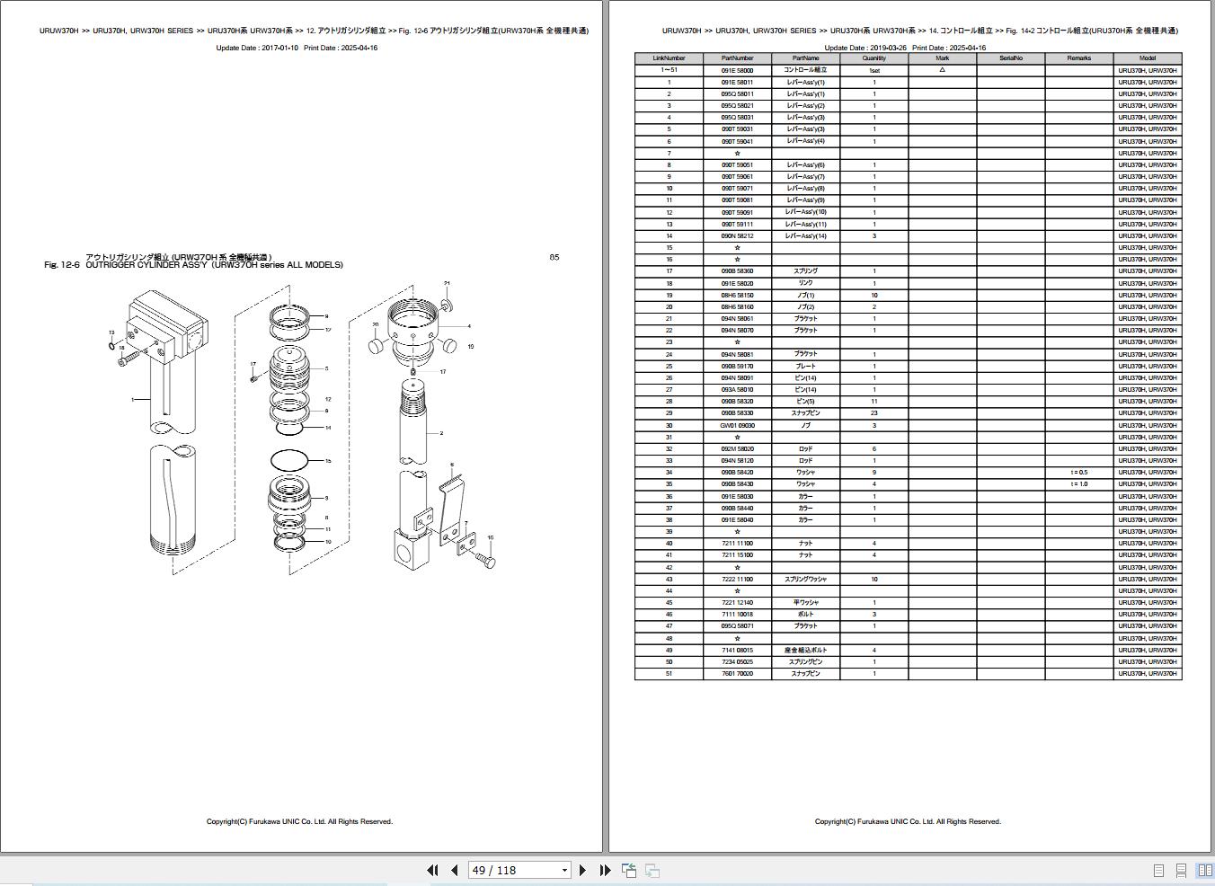
Task: Switch to continuous scrolling page view
Action: pyautogui.click(x=1181, y=871)
